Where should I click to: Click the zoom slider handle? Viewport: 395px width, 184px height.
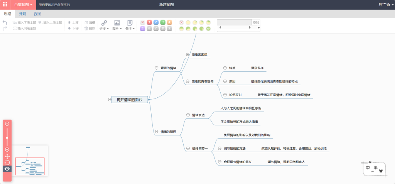coord(7,138)
